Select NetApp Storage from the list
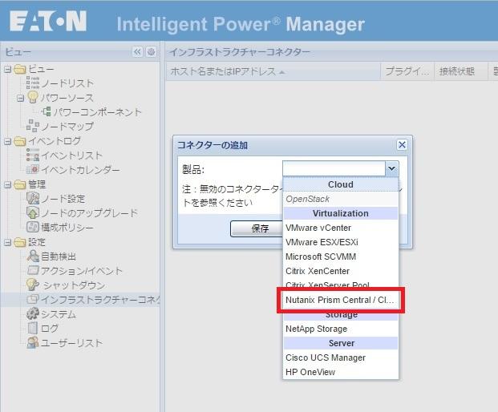The height and width of the screenshot is (412, 498). [341, 329]
